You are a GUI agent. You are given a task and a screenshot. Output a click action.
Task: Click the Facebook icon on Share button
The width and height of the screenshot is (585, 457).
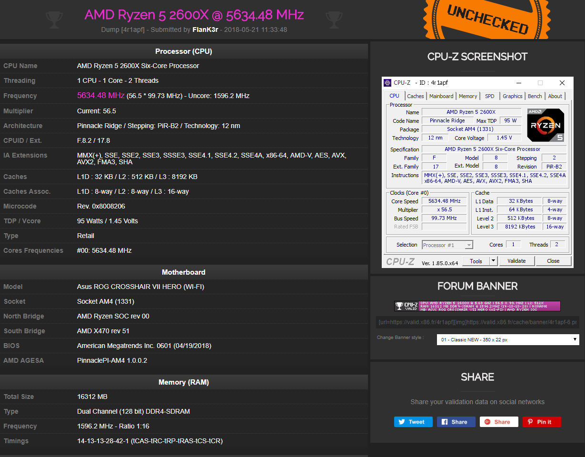pos(445,422)
